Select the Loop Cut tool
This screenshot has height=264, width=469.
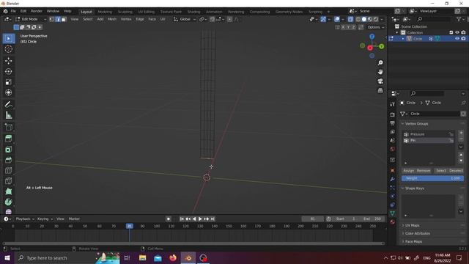[x=8, y=171]
